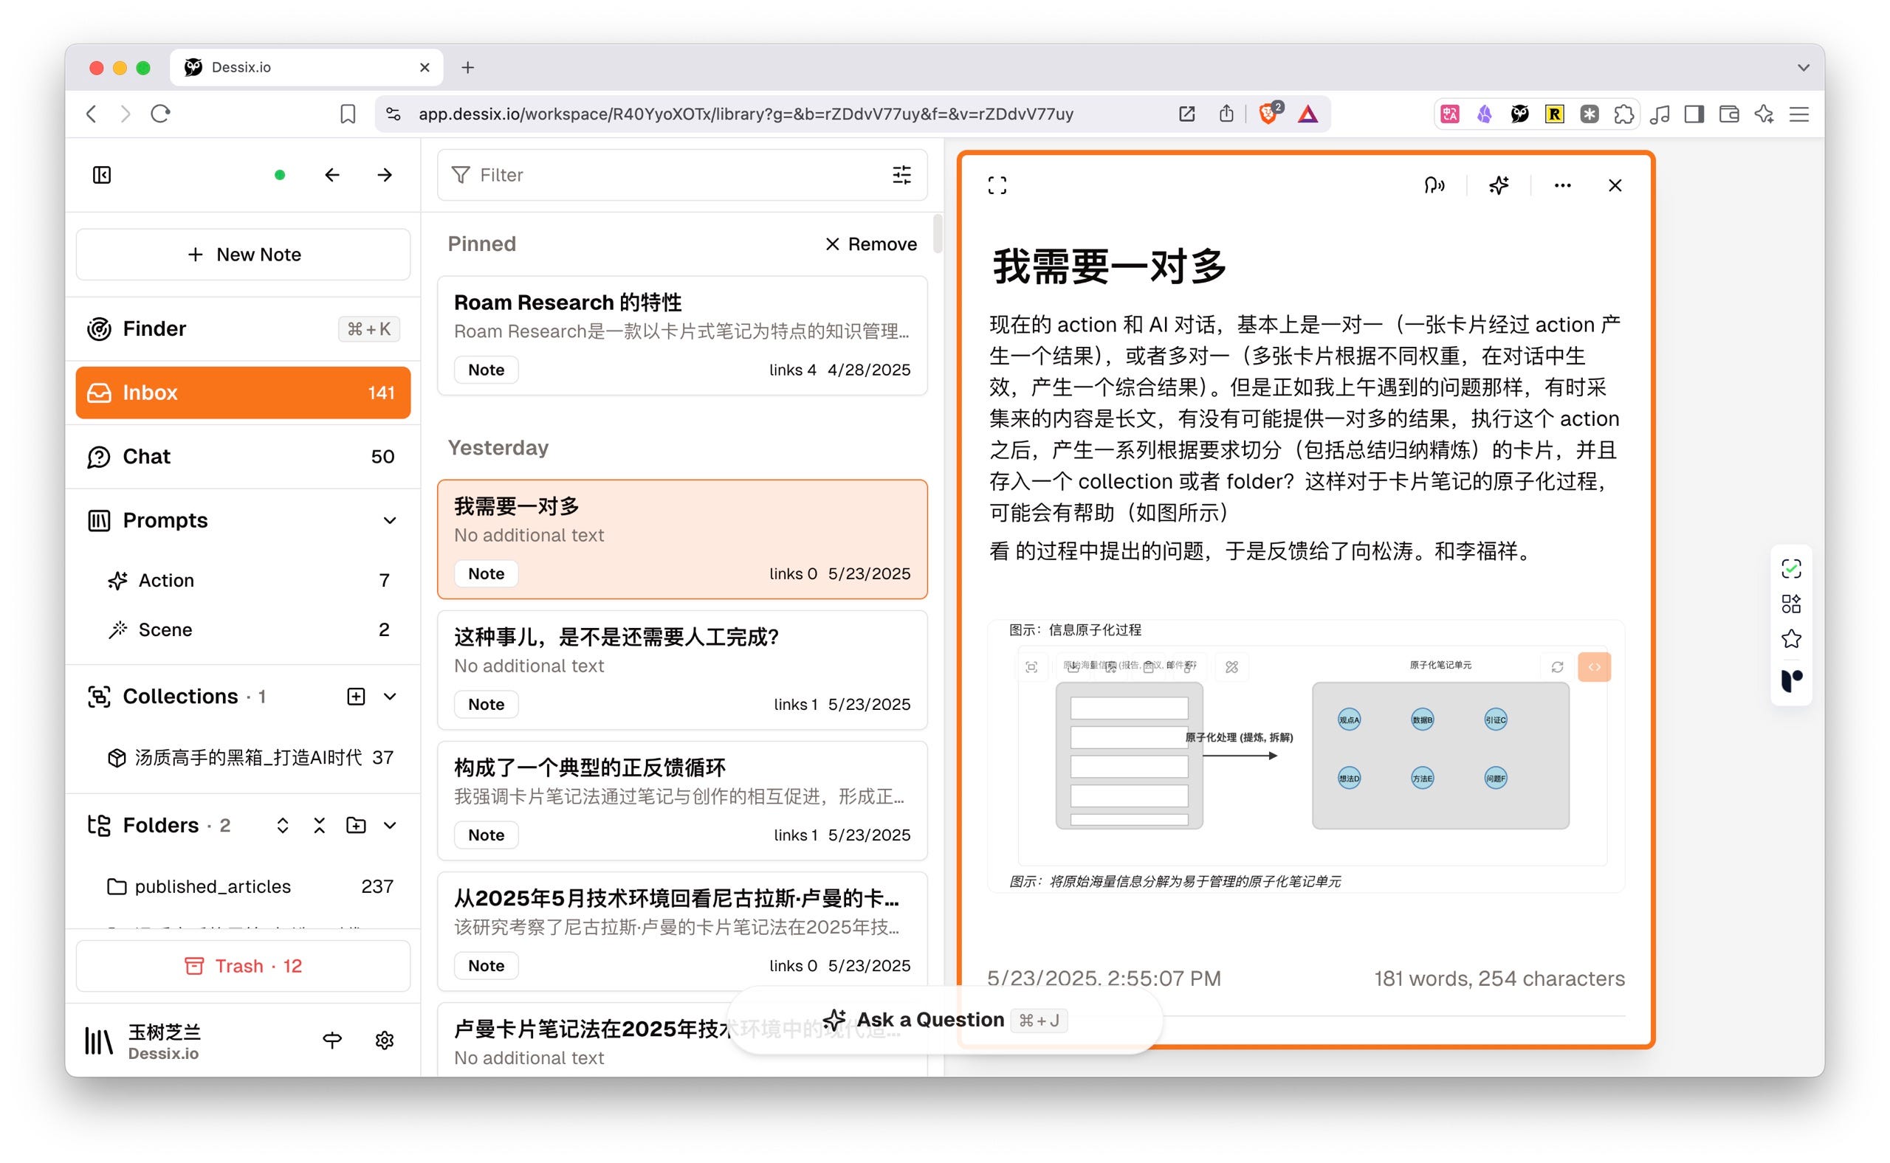Image resolution: width=1890 pixels, height=1163 pixels.
Task: Click the Filter input field
Action: tap(661, 176)
